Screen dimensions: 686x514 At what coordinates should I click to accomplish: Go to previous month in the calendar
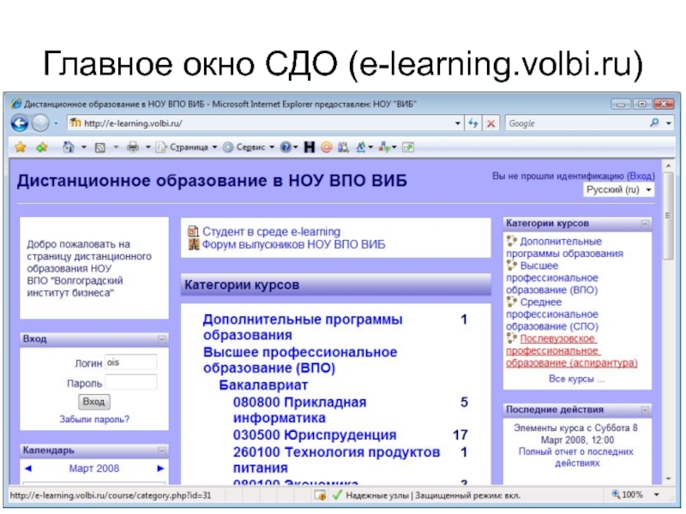click(28, 469)
